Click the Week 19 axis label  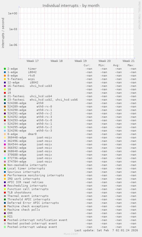click(x=81, y=61)
